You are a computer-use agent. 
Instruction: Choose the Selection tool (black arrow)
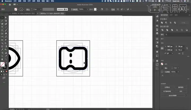pyautogui.click(x=2, y=17)
